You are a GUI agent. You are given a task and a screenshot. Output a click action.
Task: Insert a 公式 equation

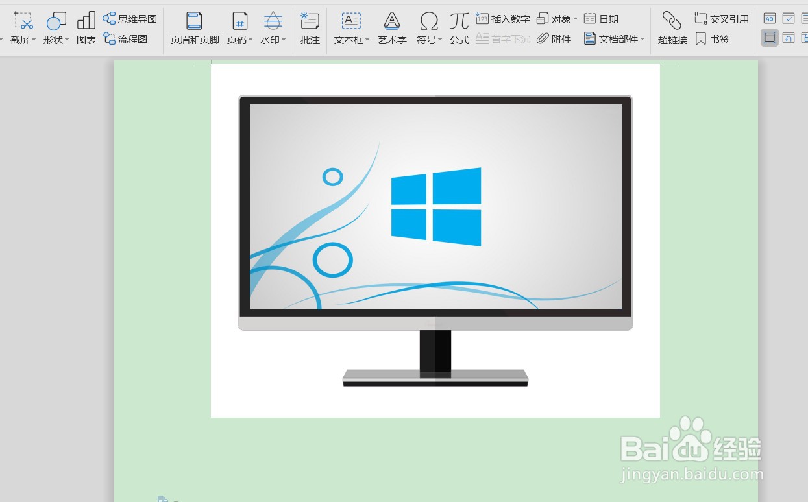click(x=459, y=29)
